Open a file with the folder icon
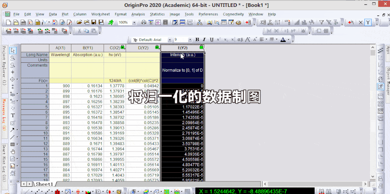The width and height of the screenshot is (390, 194). coord(79,23)
